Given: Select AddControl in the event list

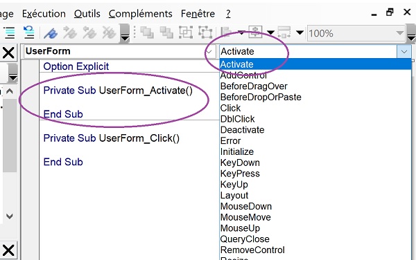Looking at the screenshot, I should coord(315,75).
